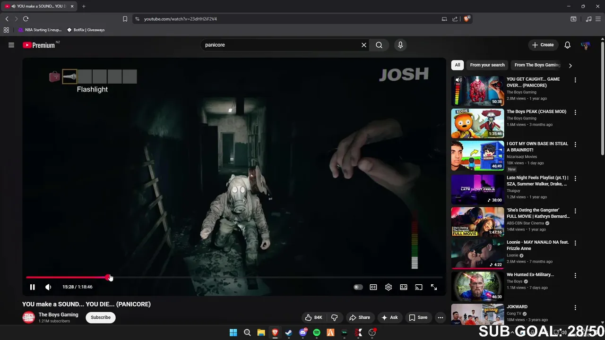Open We Hunted Ex-Military video thumbnail
Screen dimensions: 605x340
[477, 286]
